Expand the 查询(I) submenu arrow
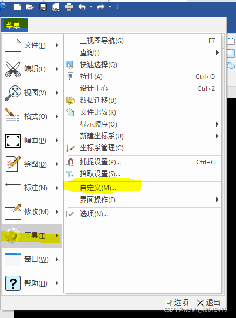This screenshot has width=236, height=318. (217, 53)
